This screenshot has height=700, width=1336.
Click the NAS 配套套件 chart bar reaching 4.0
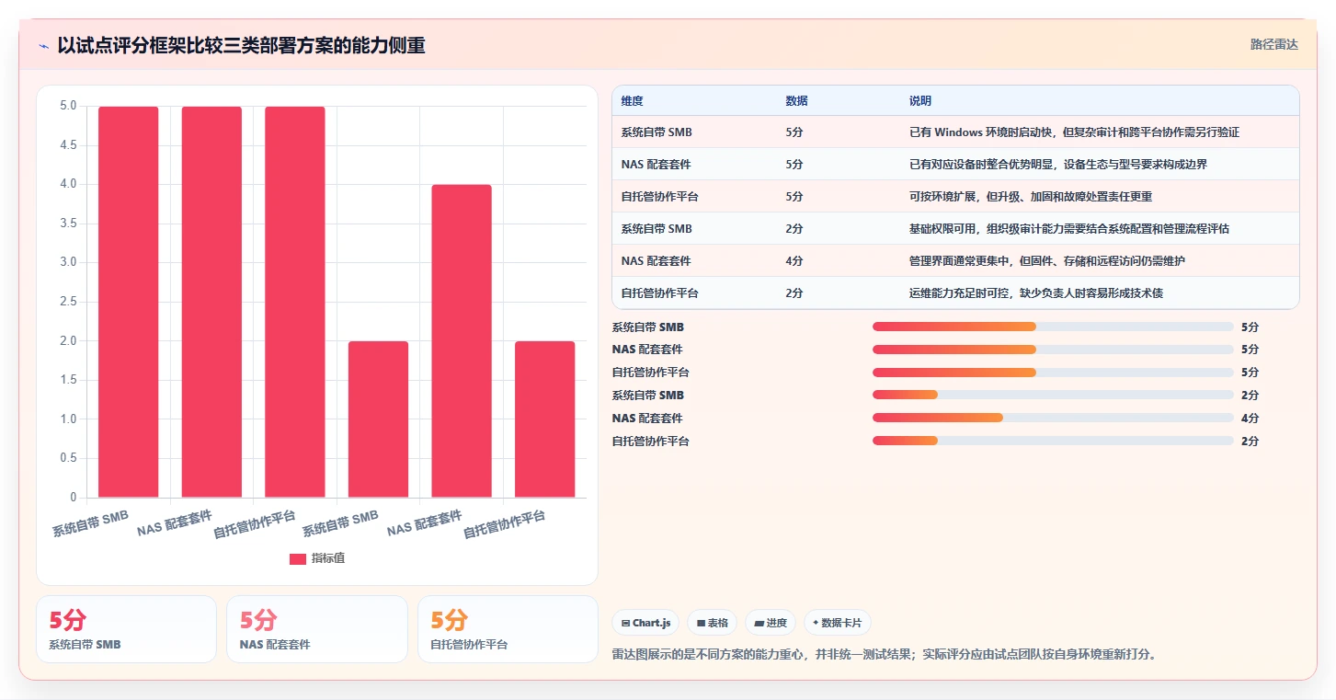[462, 341]
